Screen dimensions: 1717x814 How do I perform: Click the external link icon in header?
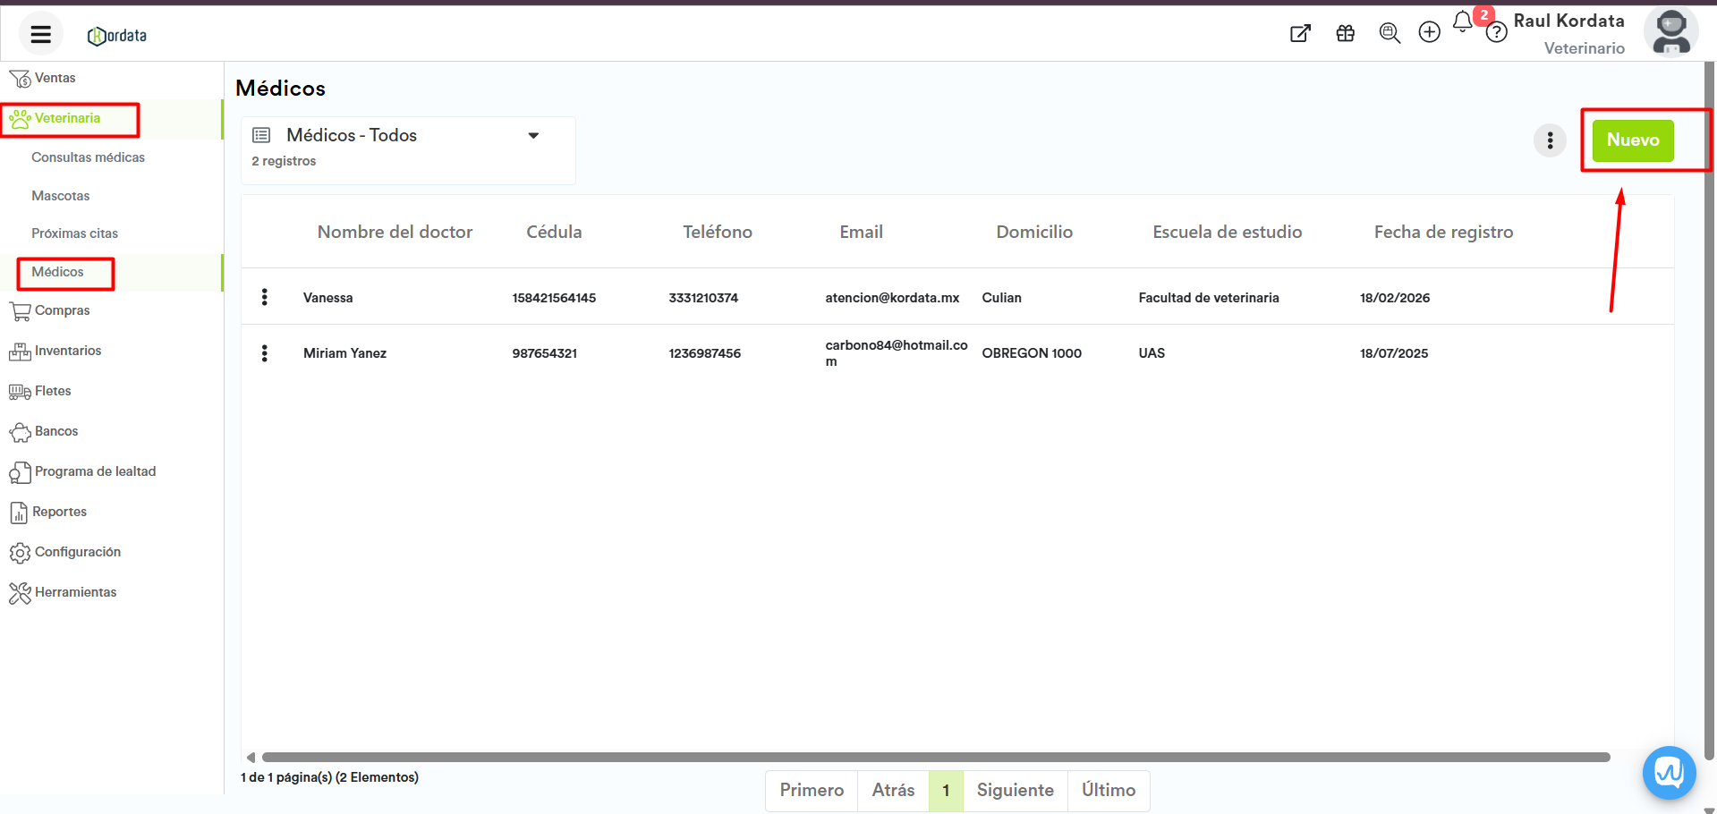tap(1300, 34)
